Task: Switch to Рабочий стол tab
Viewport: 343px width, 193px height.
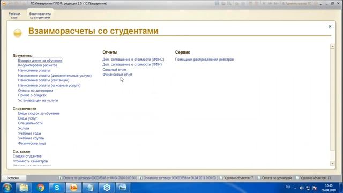Action: click(x=14, y=16)
